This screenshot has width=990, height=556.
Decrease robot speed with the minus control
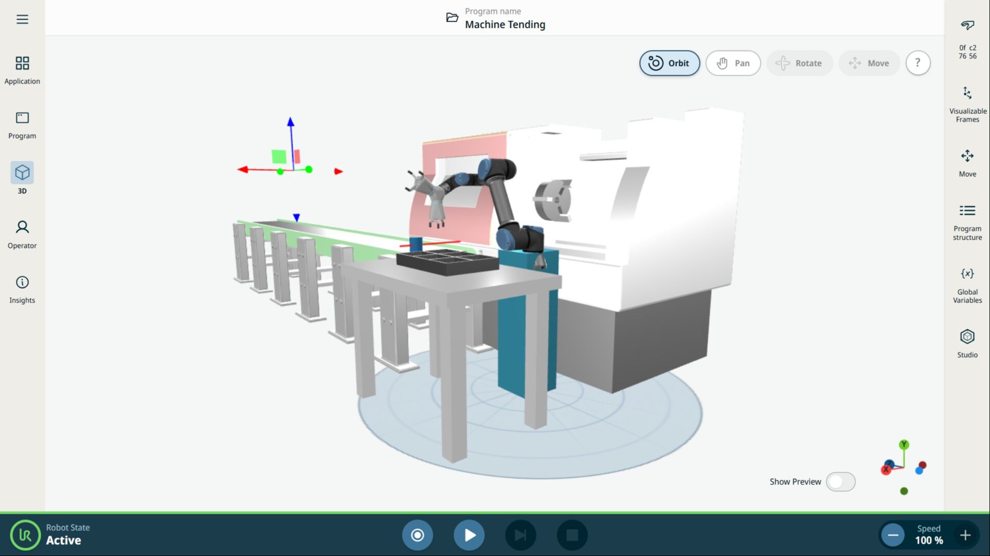[892, 535]
